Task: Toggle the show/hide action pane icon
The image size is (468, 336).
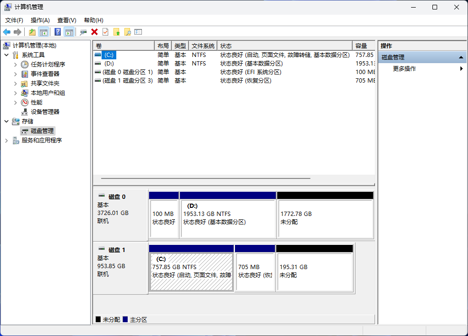Action: 69,32
